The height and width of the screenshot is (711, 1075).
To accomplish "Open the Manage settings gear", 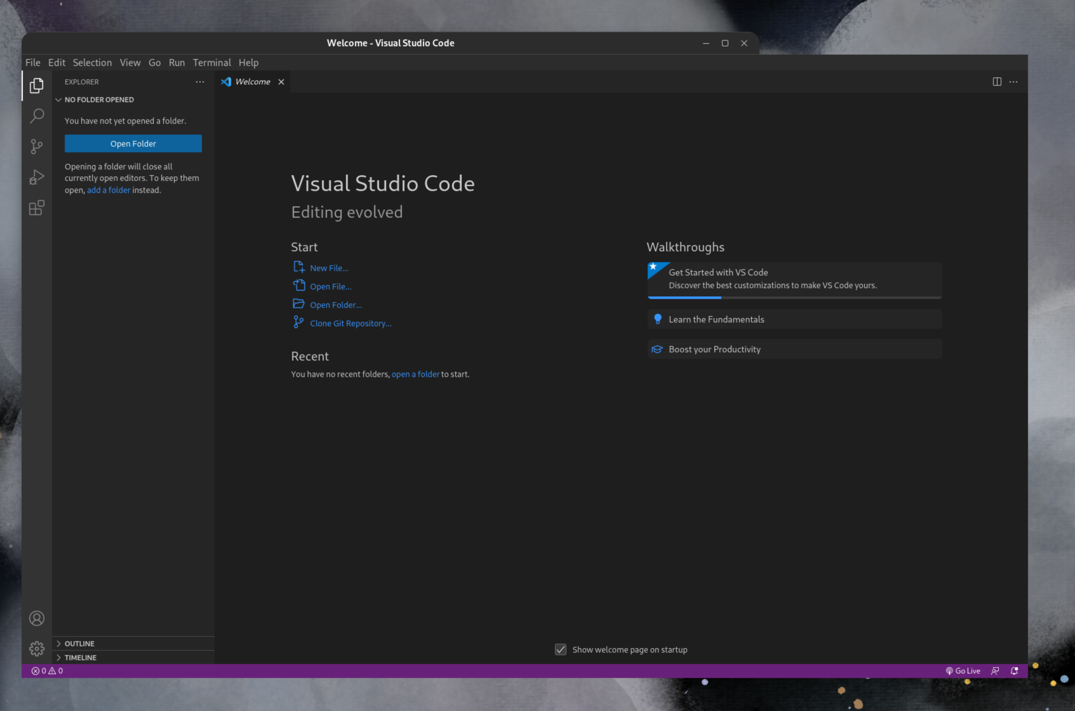I will pos(36,648).
